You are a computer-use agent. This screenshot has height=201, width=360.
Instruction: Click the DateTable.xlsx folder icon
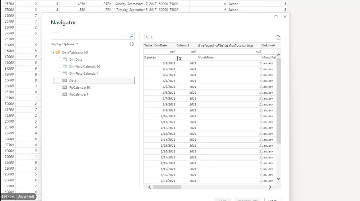[x=58, y=52]
